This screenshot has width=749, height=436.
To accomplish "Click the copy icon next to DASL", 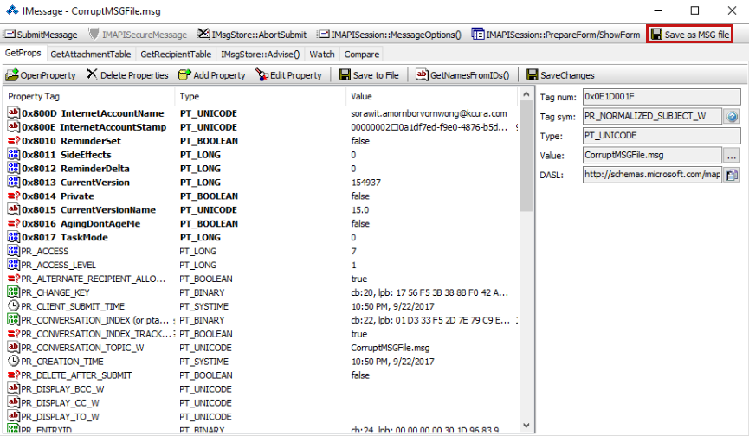I will 732,175.
